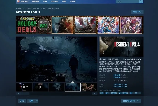Open the Resident Evil 系列 breadcrumb link
This screenshot has height=106, width=158.
click(39, 8)
